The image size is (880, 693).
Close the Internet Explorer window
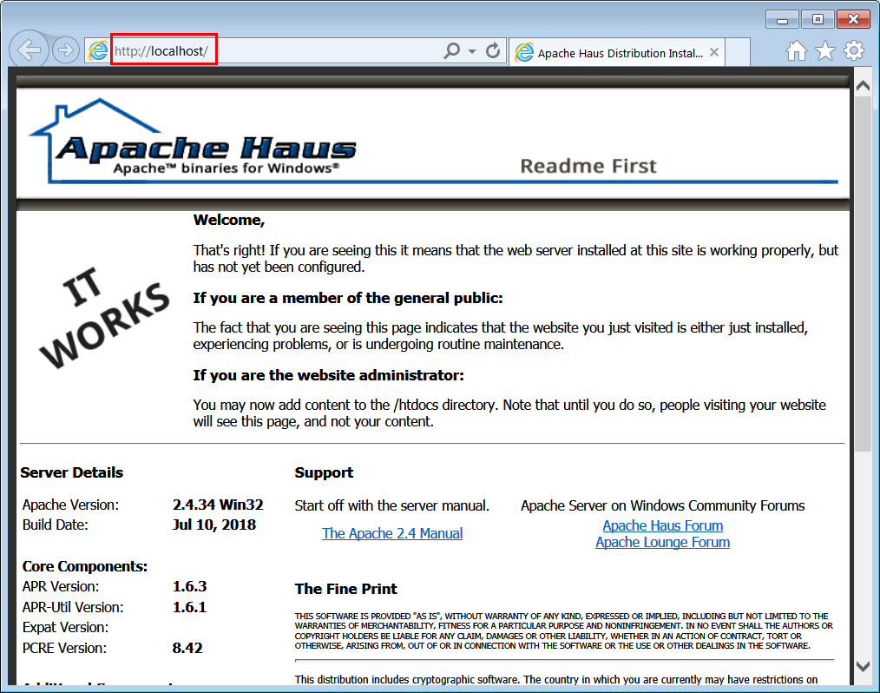[x=853, y=20]
